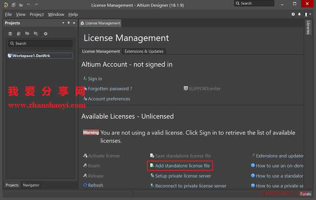Open Projects panel settings gear

point(46,33)
